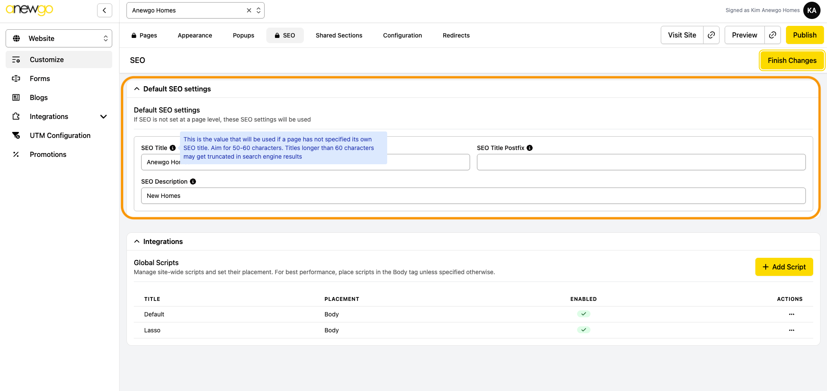
Task: Collapse the Default SEO settings panel
Action: (x=137, y=89)
